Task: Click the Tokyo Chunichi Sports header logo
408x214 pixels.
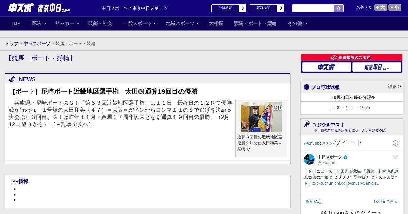Action: 54,8
